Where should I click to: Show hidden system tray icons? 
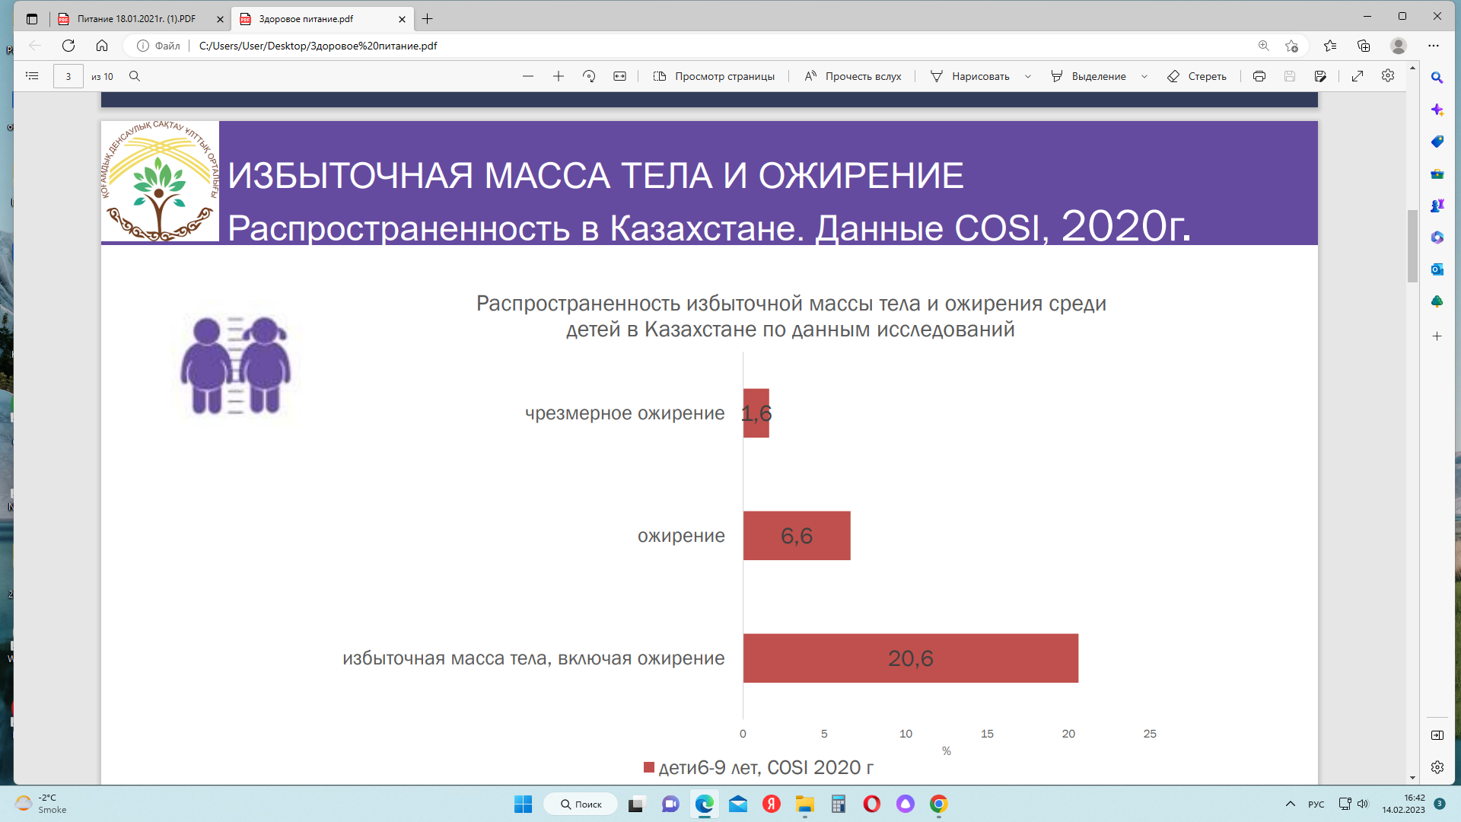tap(1291, 804)
